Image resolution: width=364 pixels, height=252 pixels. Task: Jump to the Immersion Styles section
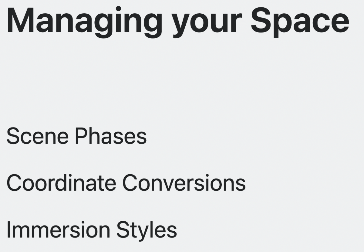(92, 230)
